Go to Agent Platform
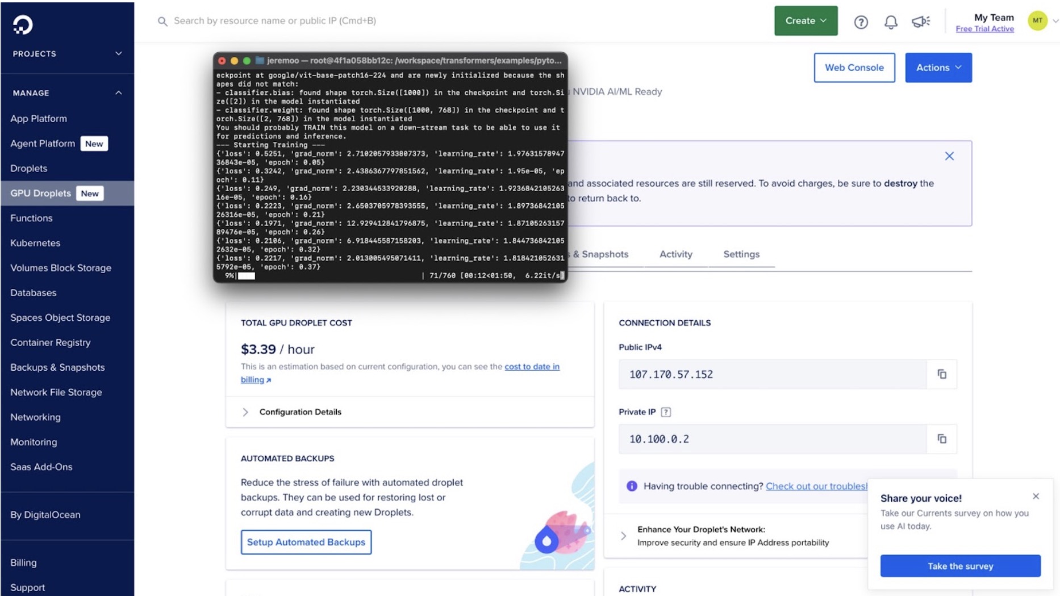1060x596 pixels. point(43,144)
